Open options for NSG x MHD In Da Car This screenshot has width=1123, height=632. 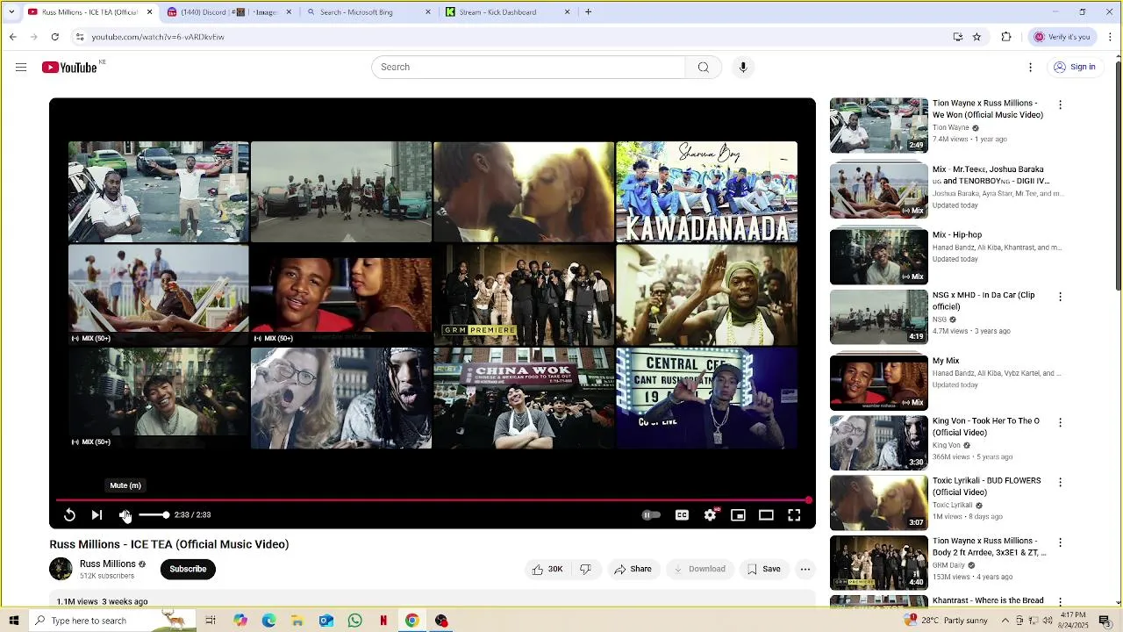pyautogui.click(x=1060, y=297)
